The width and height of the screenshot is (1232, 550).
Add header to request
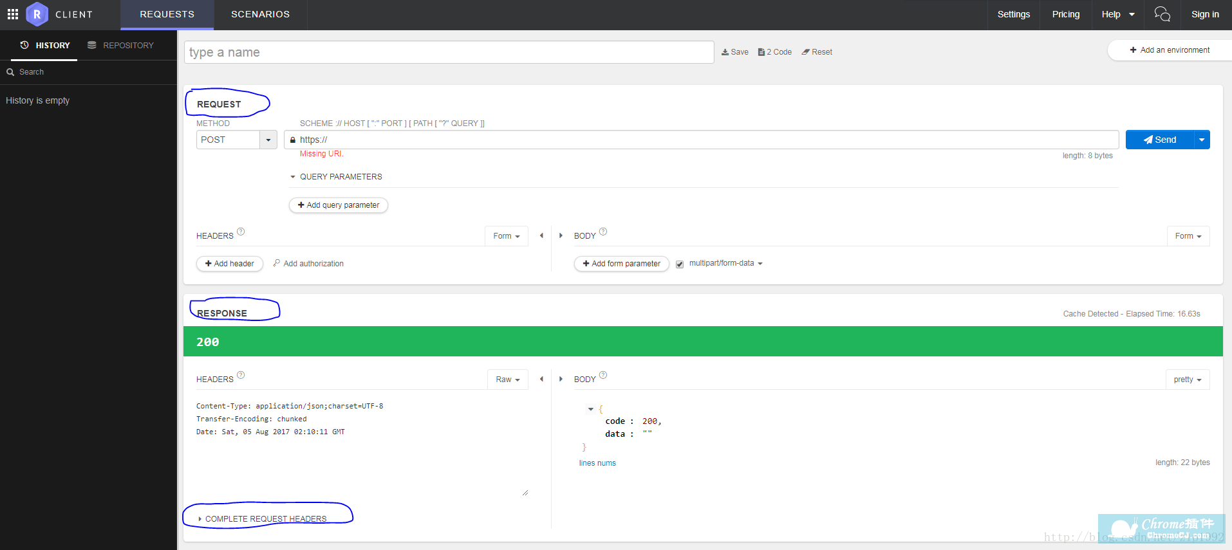[x=230, y=264]
